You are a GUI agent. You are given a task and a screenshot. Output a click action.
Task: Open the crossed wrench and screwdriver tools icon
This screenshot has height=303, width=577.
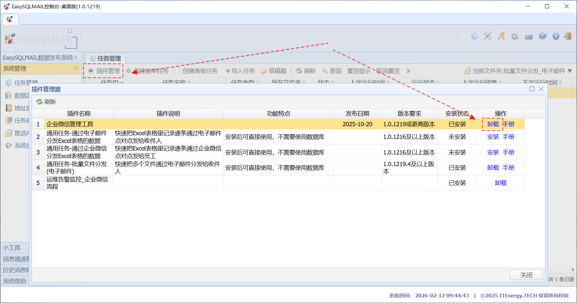488,36
